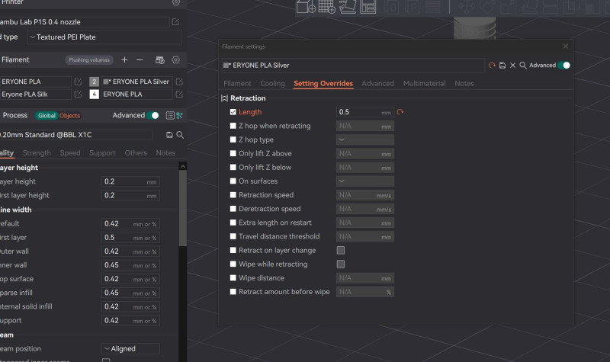
Task: Click the AMS filament sync icon
Action: tap(160, 60)
